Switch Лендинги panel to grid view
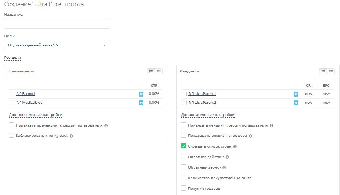This screenshot has height=195, width=340. click(331, 71)
